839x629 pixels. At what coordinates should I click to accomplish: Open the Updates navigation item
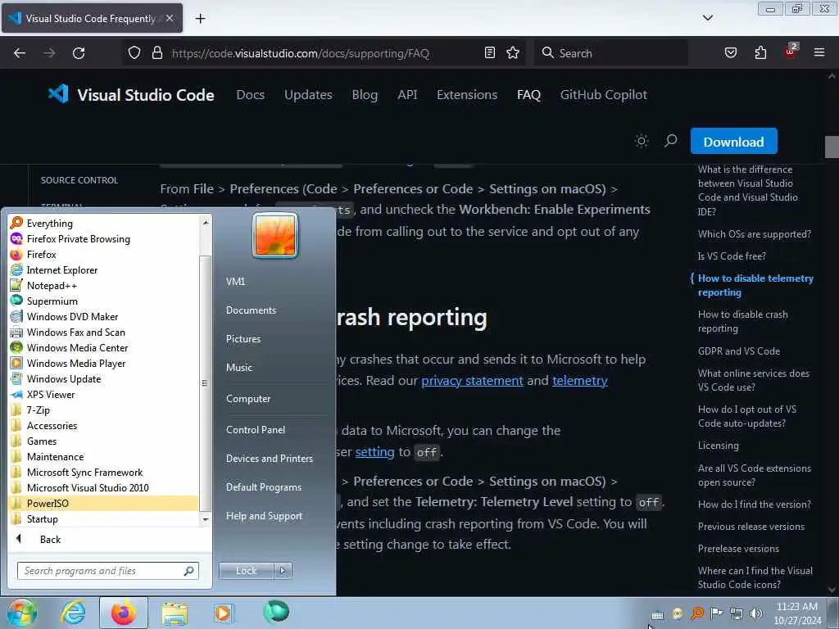click(x=308, y=95)
